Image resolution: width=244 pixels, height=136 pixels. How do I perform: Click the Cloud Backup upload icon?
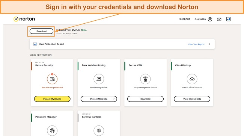(x=192, y=79)
